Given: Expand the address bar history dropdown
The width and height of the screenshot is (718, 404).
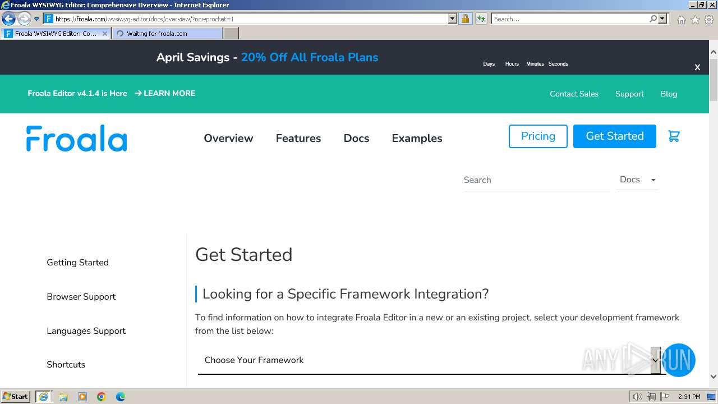Looking at the screenshot, I should (453, 19).
